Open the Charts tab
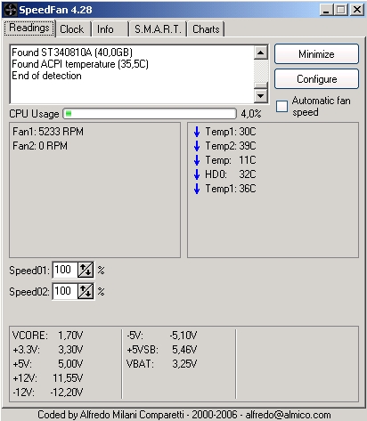The width and height of the screenshot is (367, 421). 206,29
